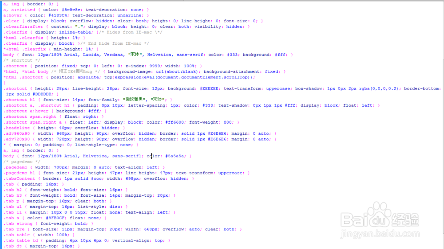Screen dimensions: 444x249
Task: Click the *html, *html body rule line
Action: (144, 72)
